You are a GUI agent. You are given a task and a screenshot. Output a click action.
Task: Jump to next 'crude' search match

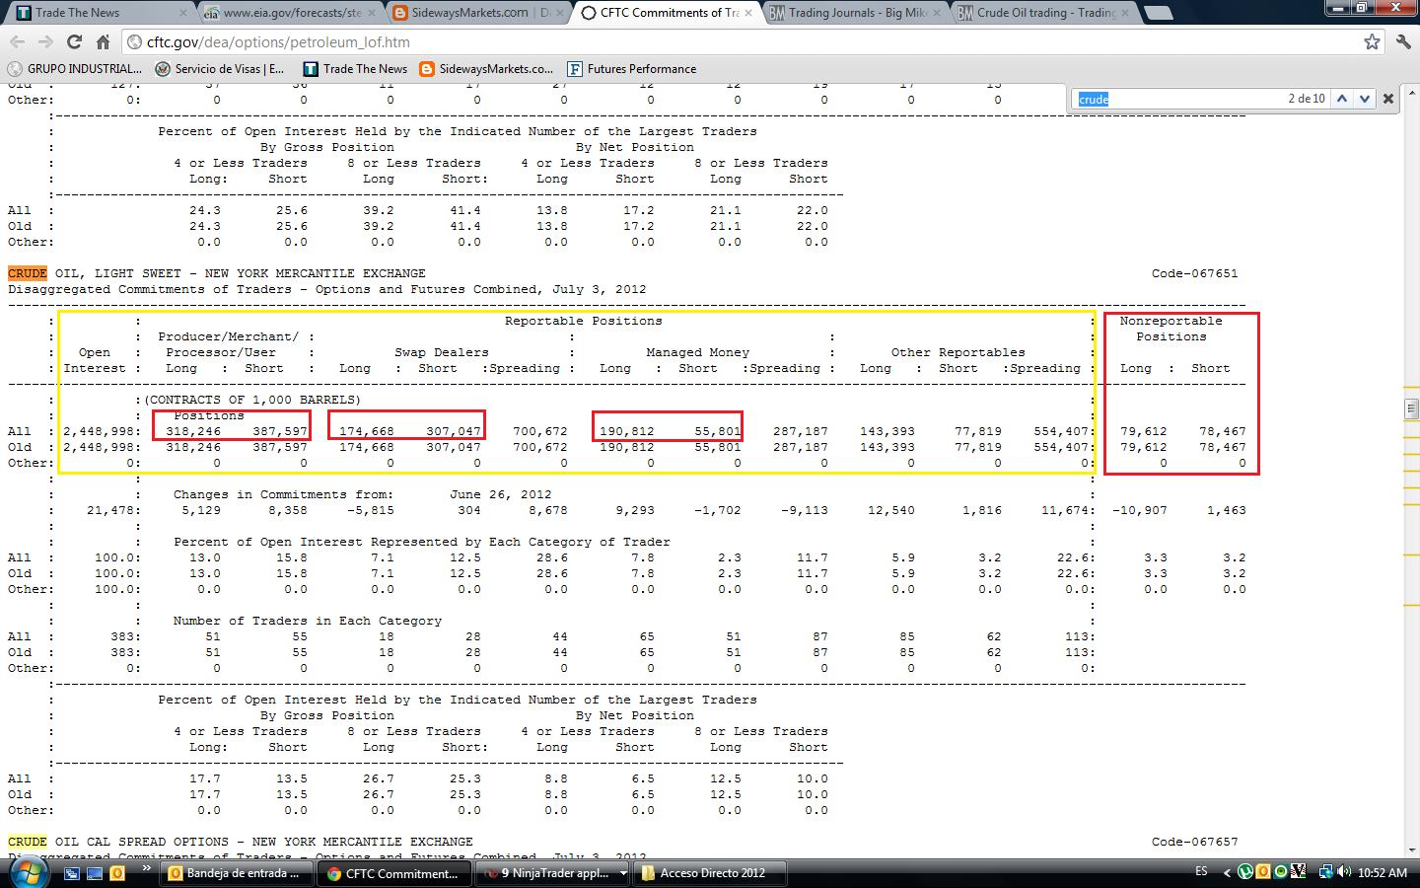click(1365, 99)
